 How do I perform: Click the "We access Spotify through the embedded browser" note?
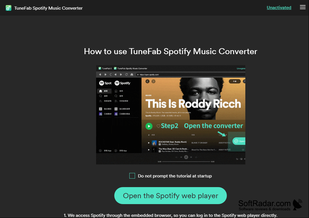[171, 215]
